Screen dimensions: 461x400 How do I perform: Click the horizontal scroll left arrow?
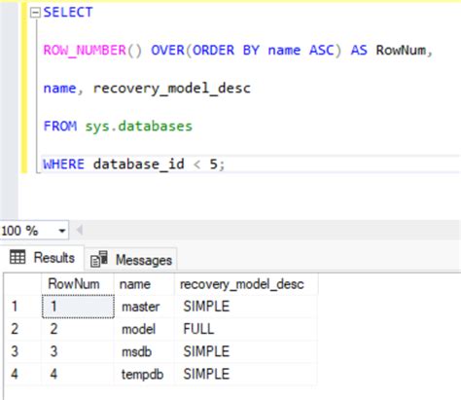pyautogui.click(x=80, y=231)
